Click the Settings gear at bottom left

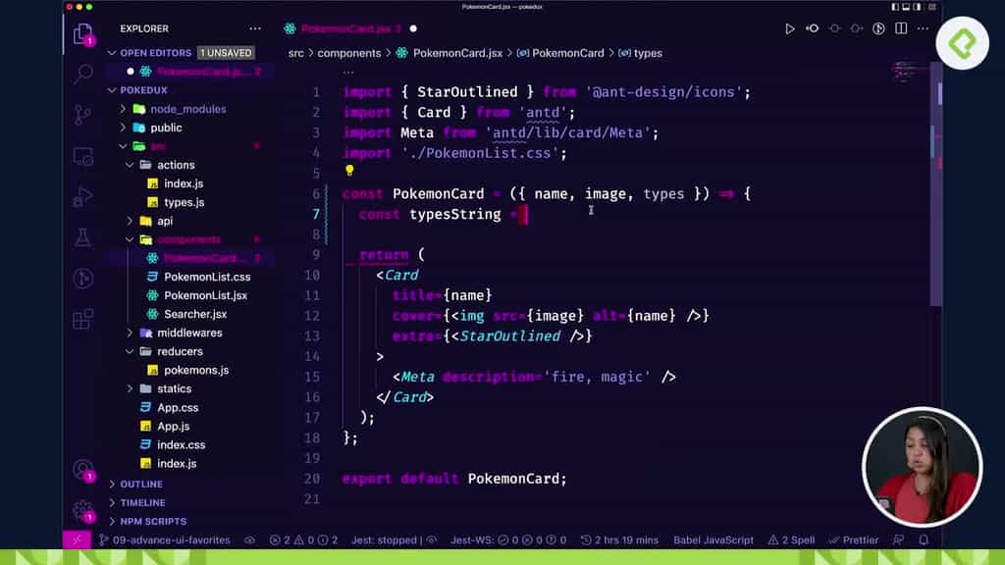click(82, 510)
